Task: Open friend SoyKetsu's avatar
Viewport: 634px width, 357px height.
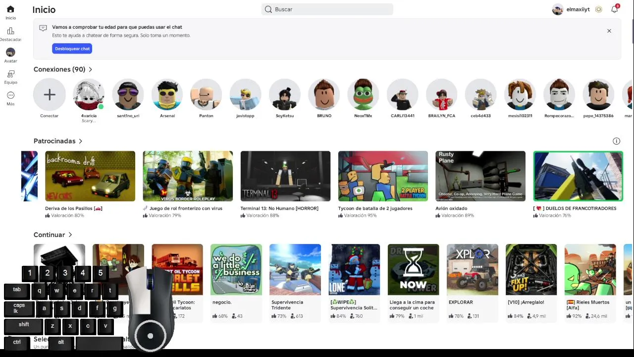Action: 285,94
